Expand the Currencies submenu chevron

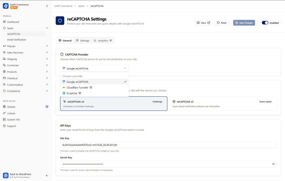pyautogui.click(x=47, y=65)
